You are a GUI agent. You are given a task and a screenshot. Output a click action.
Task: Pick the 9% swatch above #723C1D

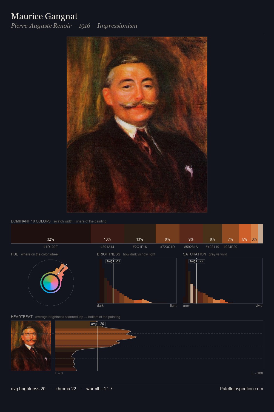[167, 234]
